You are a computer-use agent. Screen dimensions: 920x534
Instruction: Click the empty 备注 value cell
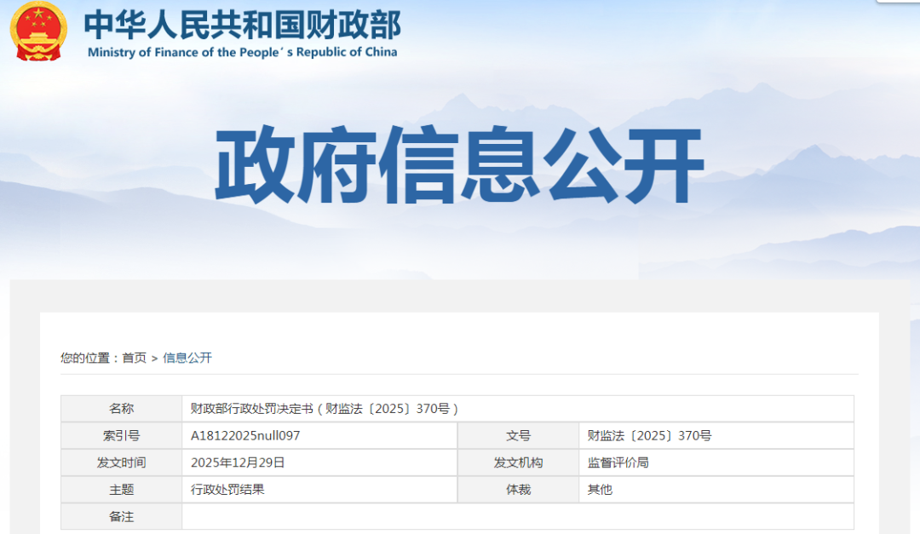point(518,516)
